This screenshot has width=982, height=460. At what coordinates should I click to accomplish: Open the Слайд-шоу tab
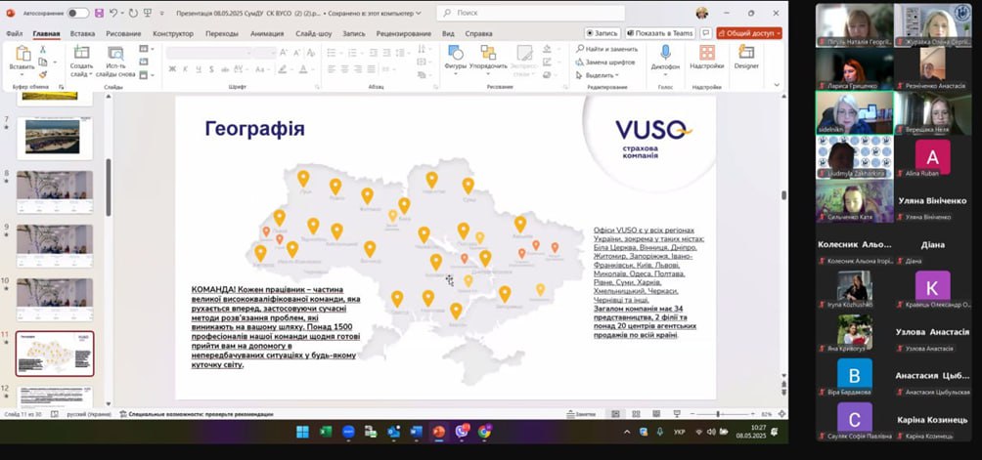(314, 34)
